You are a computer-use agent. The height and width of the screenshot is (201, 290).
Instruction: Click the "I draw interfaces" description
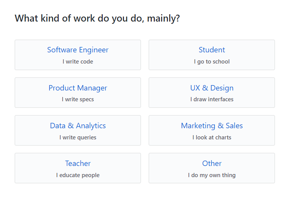212,99
